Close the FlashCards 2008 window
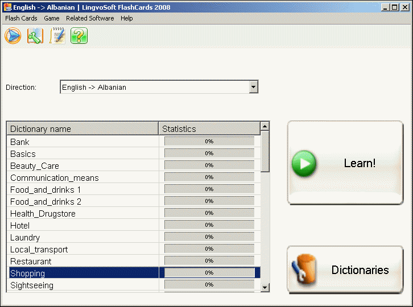 click(405, 7)
